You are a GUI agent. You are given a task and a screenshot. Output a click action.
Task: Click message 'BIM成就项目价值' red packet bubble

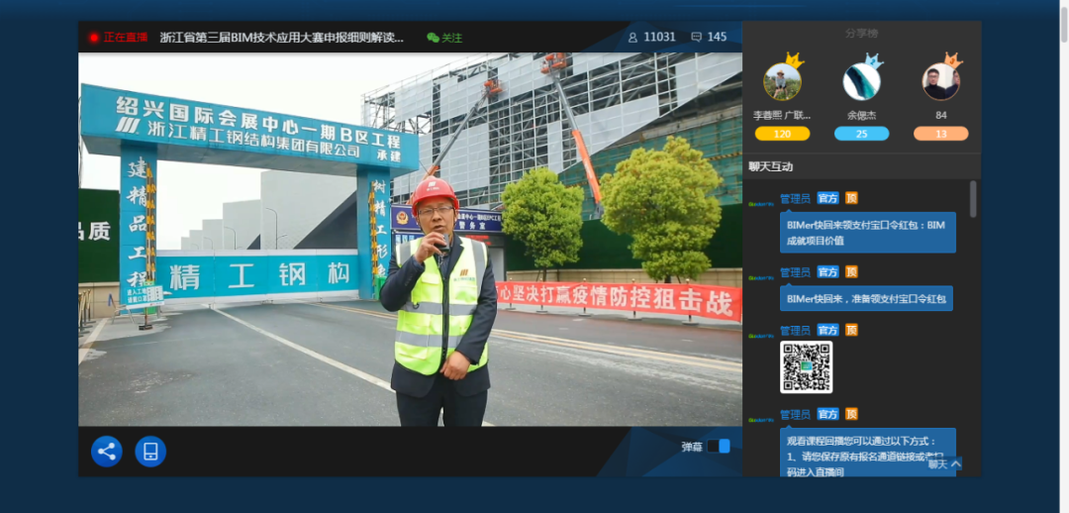tap(868, 233)
